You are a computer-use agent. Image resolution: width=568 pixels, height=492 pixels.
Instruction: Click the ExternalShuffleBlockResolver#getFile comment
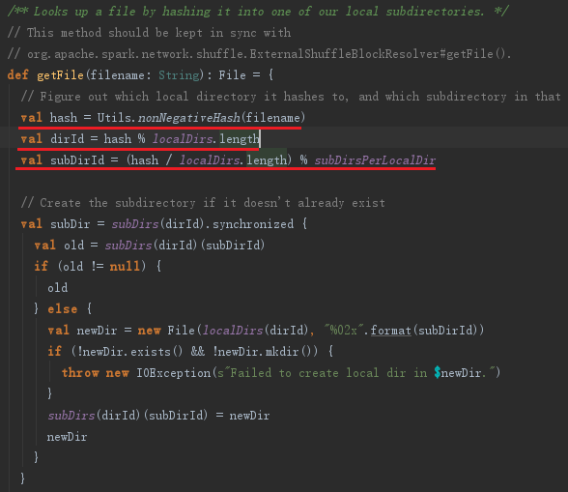tap(259, 54)
